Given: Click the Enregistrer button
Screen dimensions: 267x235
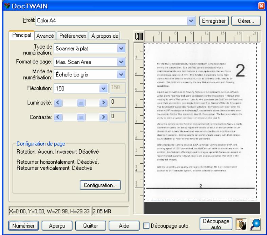Looking at the screenshot, I should tap(214, 21).
